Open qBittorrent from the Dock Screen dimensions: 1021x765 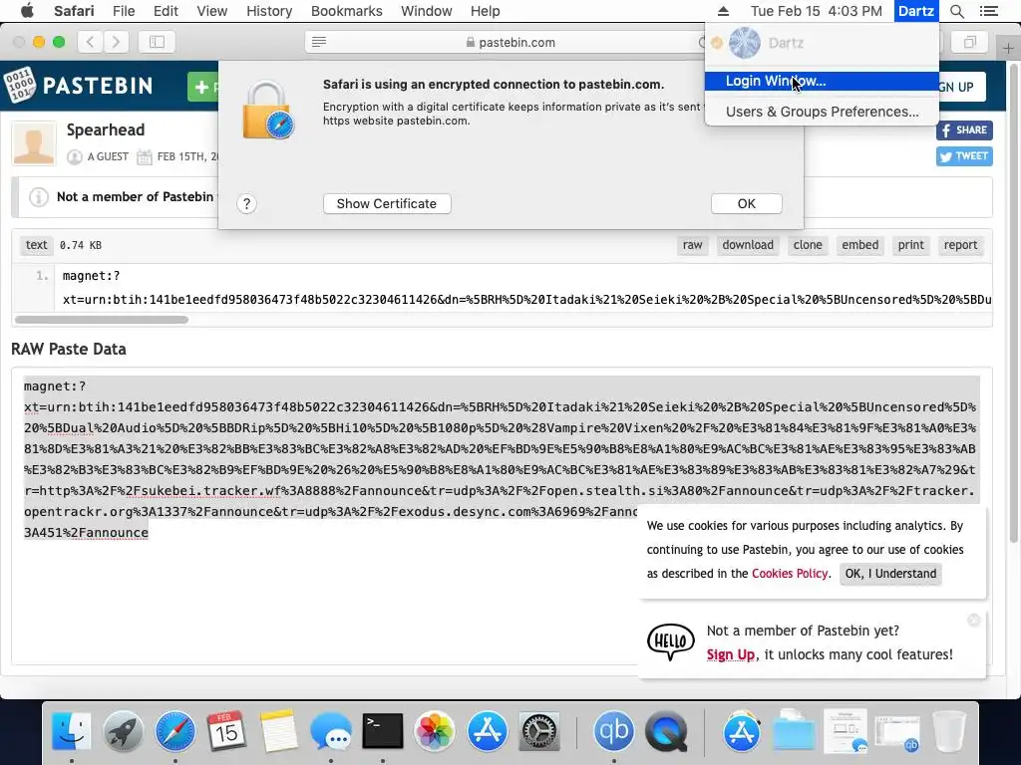613,731
